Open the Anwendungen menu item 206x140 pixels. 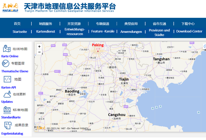click(131, 32)
